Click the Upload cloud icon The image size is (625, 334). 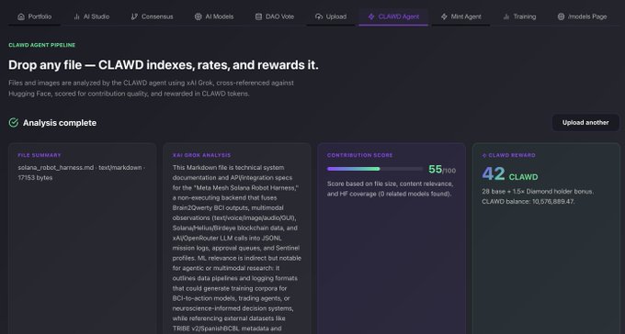tap(319, 17)
